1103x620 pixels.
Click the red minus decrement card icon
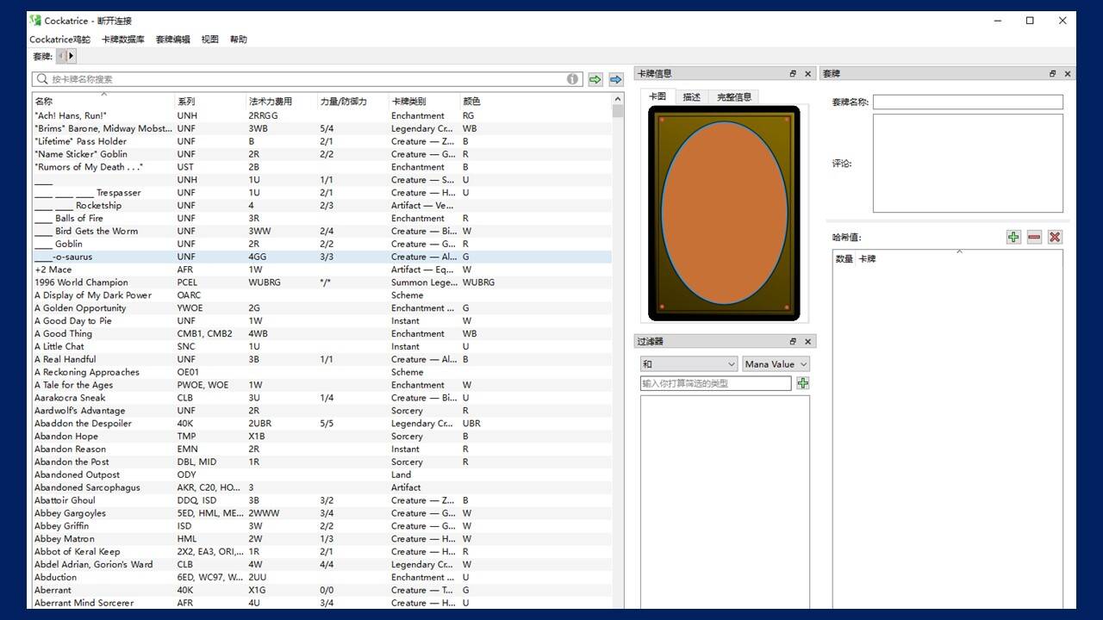coord(1034,237)
